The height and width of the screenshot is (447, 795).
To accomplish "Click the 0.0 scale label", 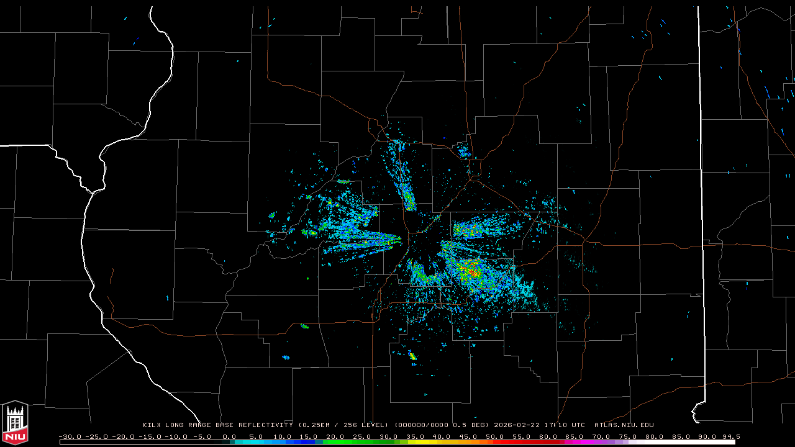I will coord(229,436).
